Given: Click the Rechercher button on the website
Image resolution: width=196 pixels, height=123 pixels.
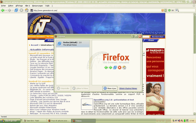Looking at the screenshot, I should 158,37.
